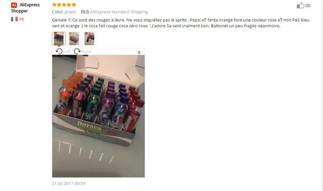323x191 pixels.
Task: View the third review photo thumbnail
Action: click(x=89, y=39)
